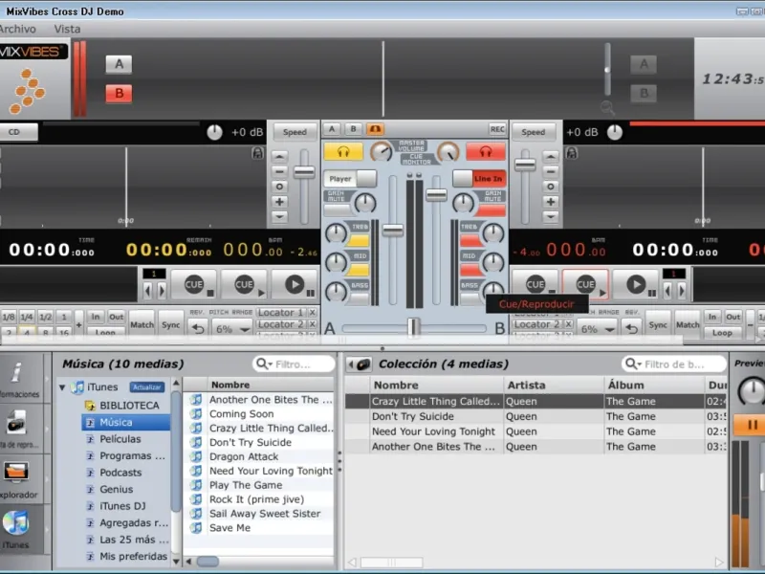
Task: Click the deck A Match button
Action: (x=142, y=324)
